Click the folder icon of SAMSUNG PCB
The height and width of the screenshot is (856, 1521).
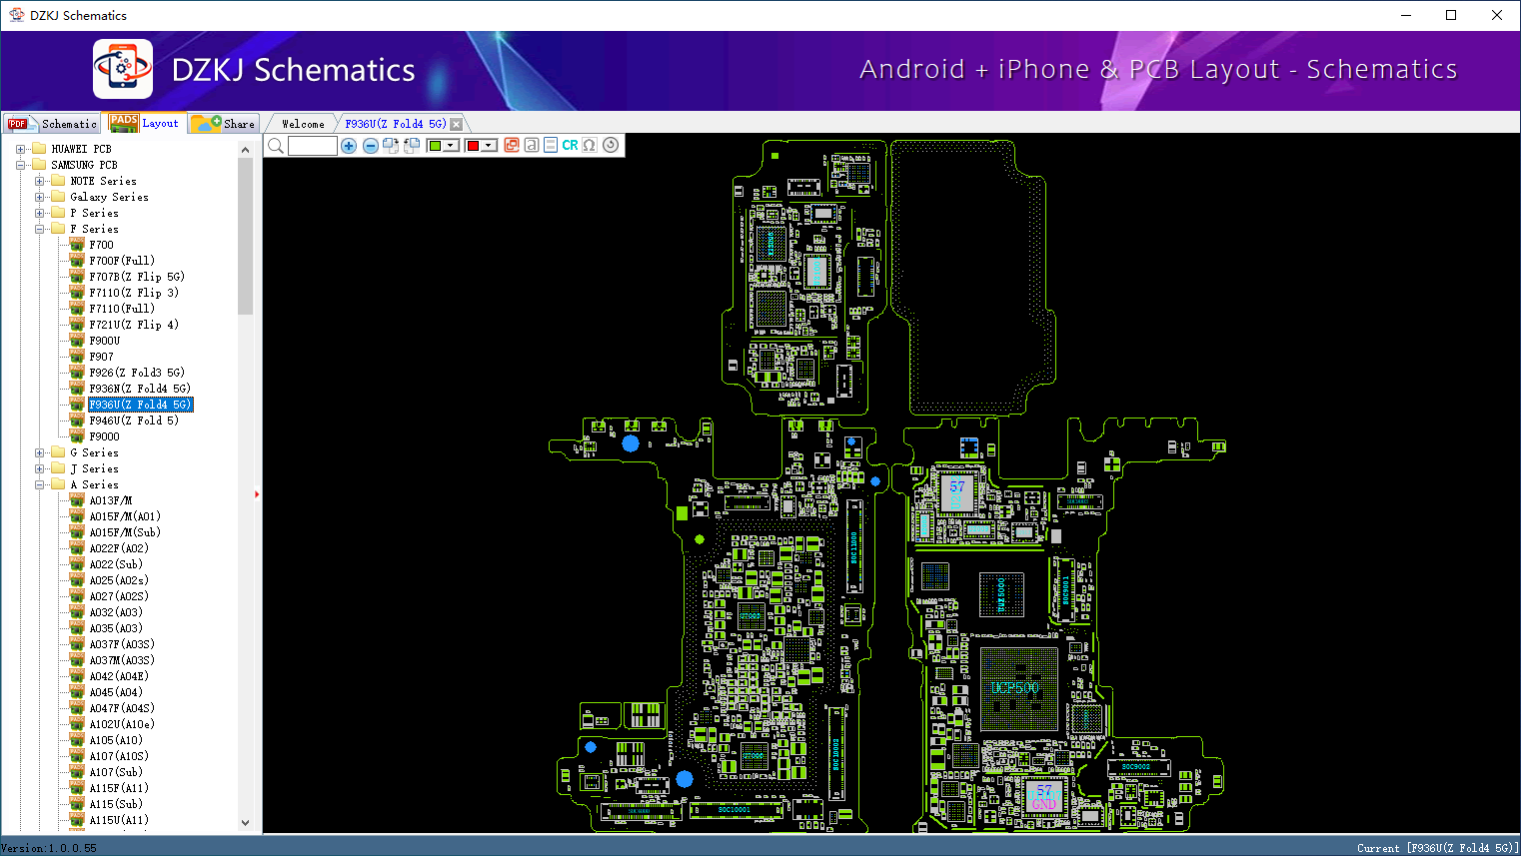point(39,165)
